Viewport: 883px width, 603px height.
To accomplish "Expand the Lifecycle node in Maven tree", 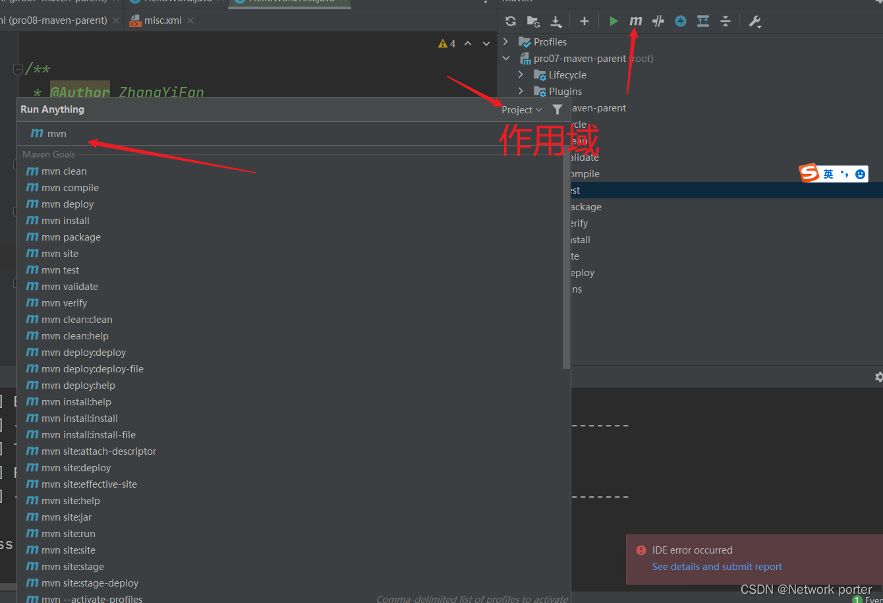I will pos(521,74).
